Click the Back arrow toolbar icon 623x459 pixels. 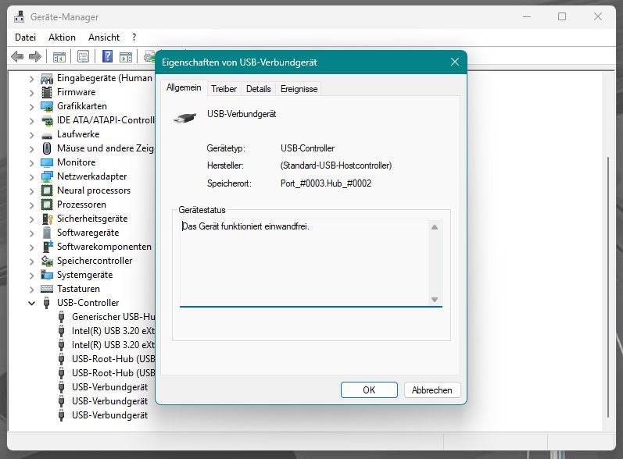pos(17,56)
